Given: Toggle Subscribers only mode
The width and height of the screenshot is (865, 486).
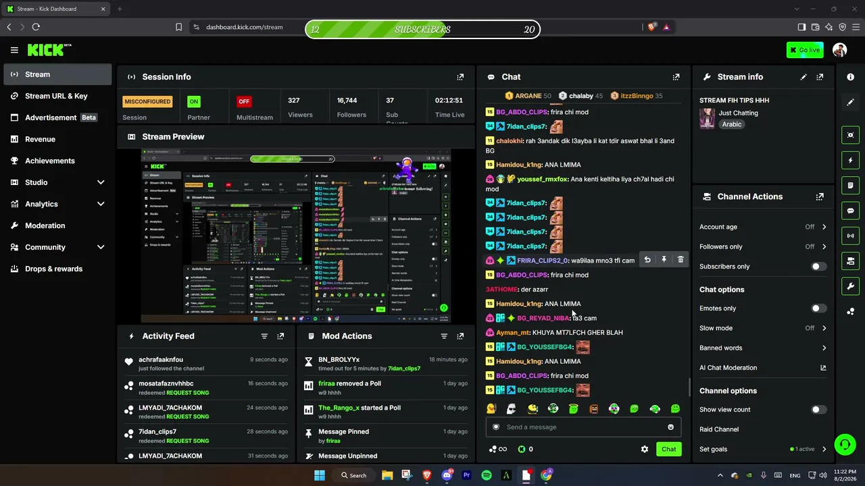Looking at the screenshot, I should coord(818,267).
